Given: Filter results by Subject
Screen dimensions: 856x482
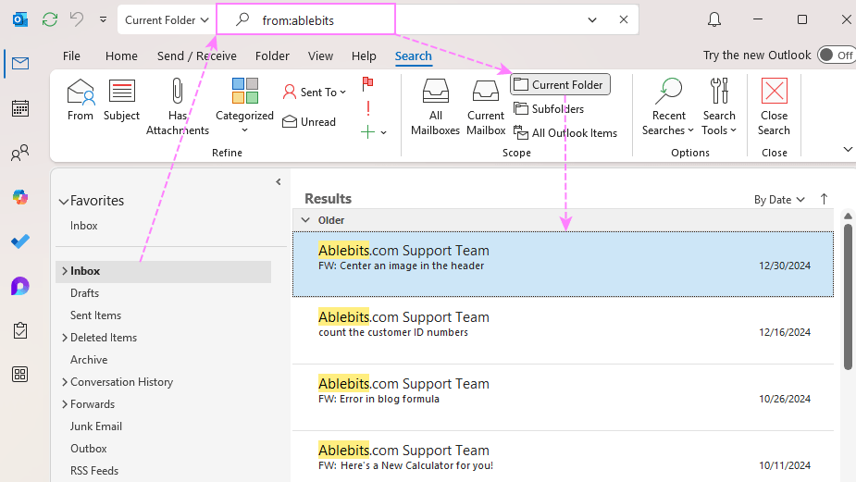Looking at the screenshot, I should tap(121, 100).
